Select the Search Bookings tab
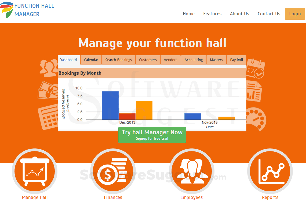This screenshot has width=306, height=201. [119, 60]
